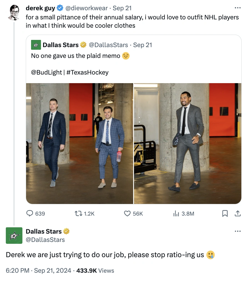Open @dieworkwear's profile from the username
Image resolution: width=248 pixels, height=281 pixels.
(x=86, y=8)
